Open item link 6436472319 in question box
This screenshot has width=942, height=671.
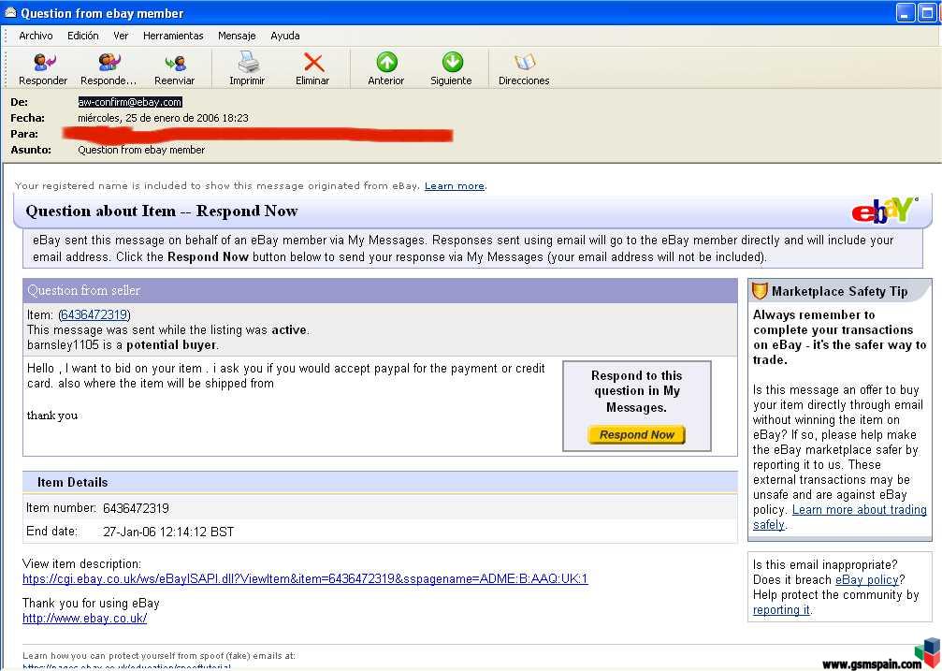pyautogui.click(x=94, y=314)
